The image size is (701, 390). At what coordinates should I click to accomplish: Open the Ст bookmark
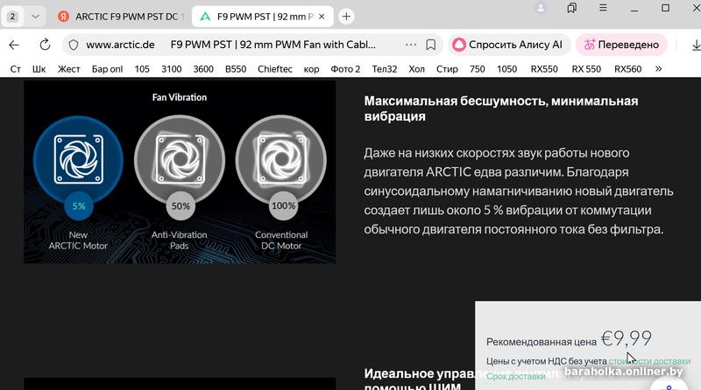pos(16,69)
